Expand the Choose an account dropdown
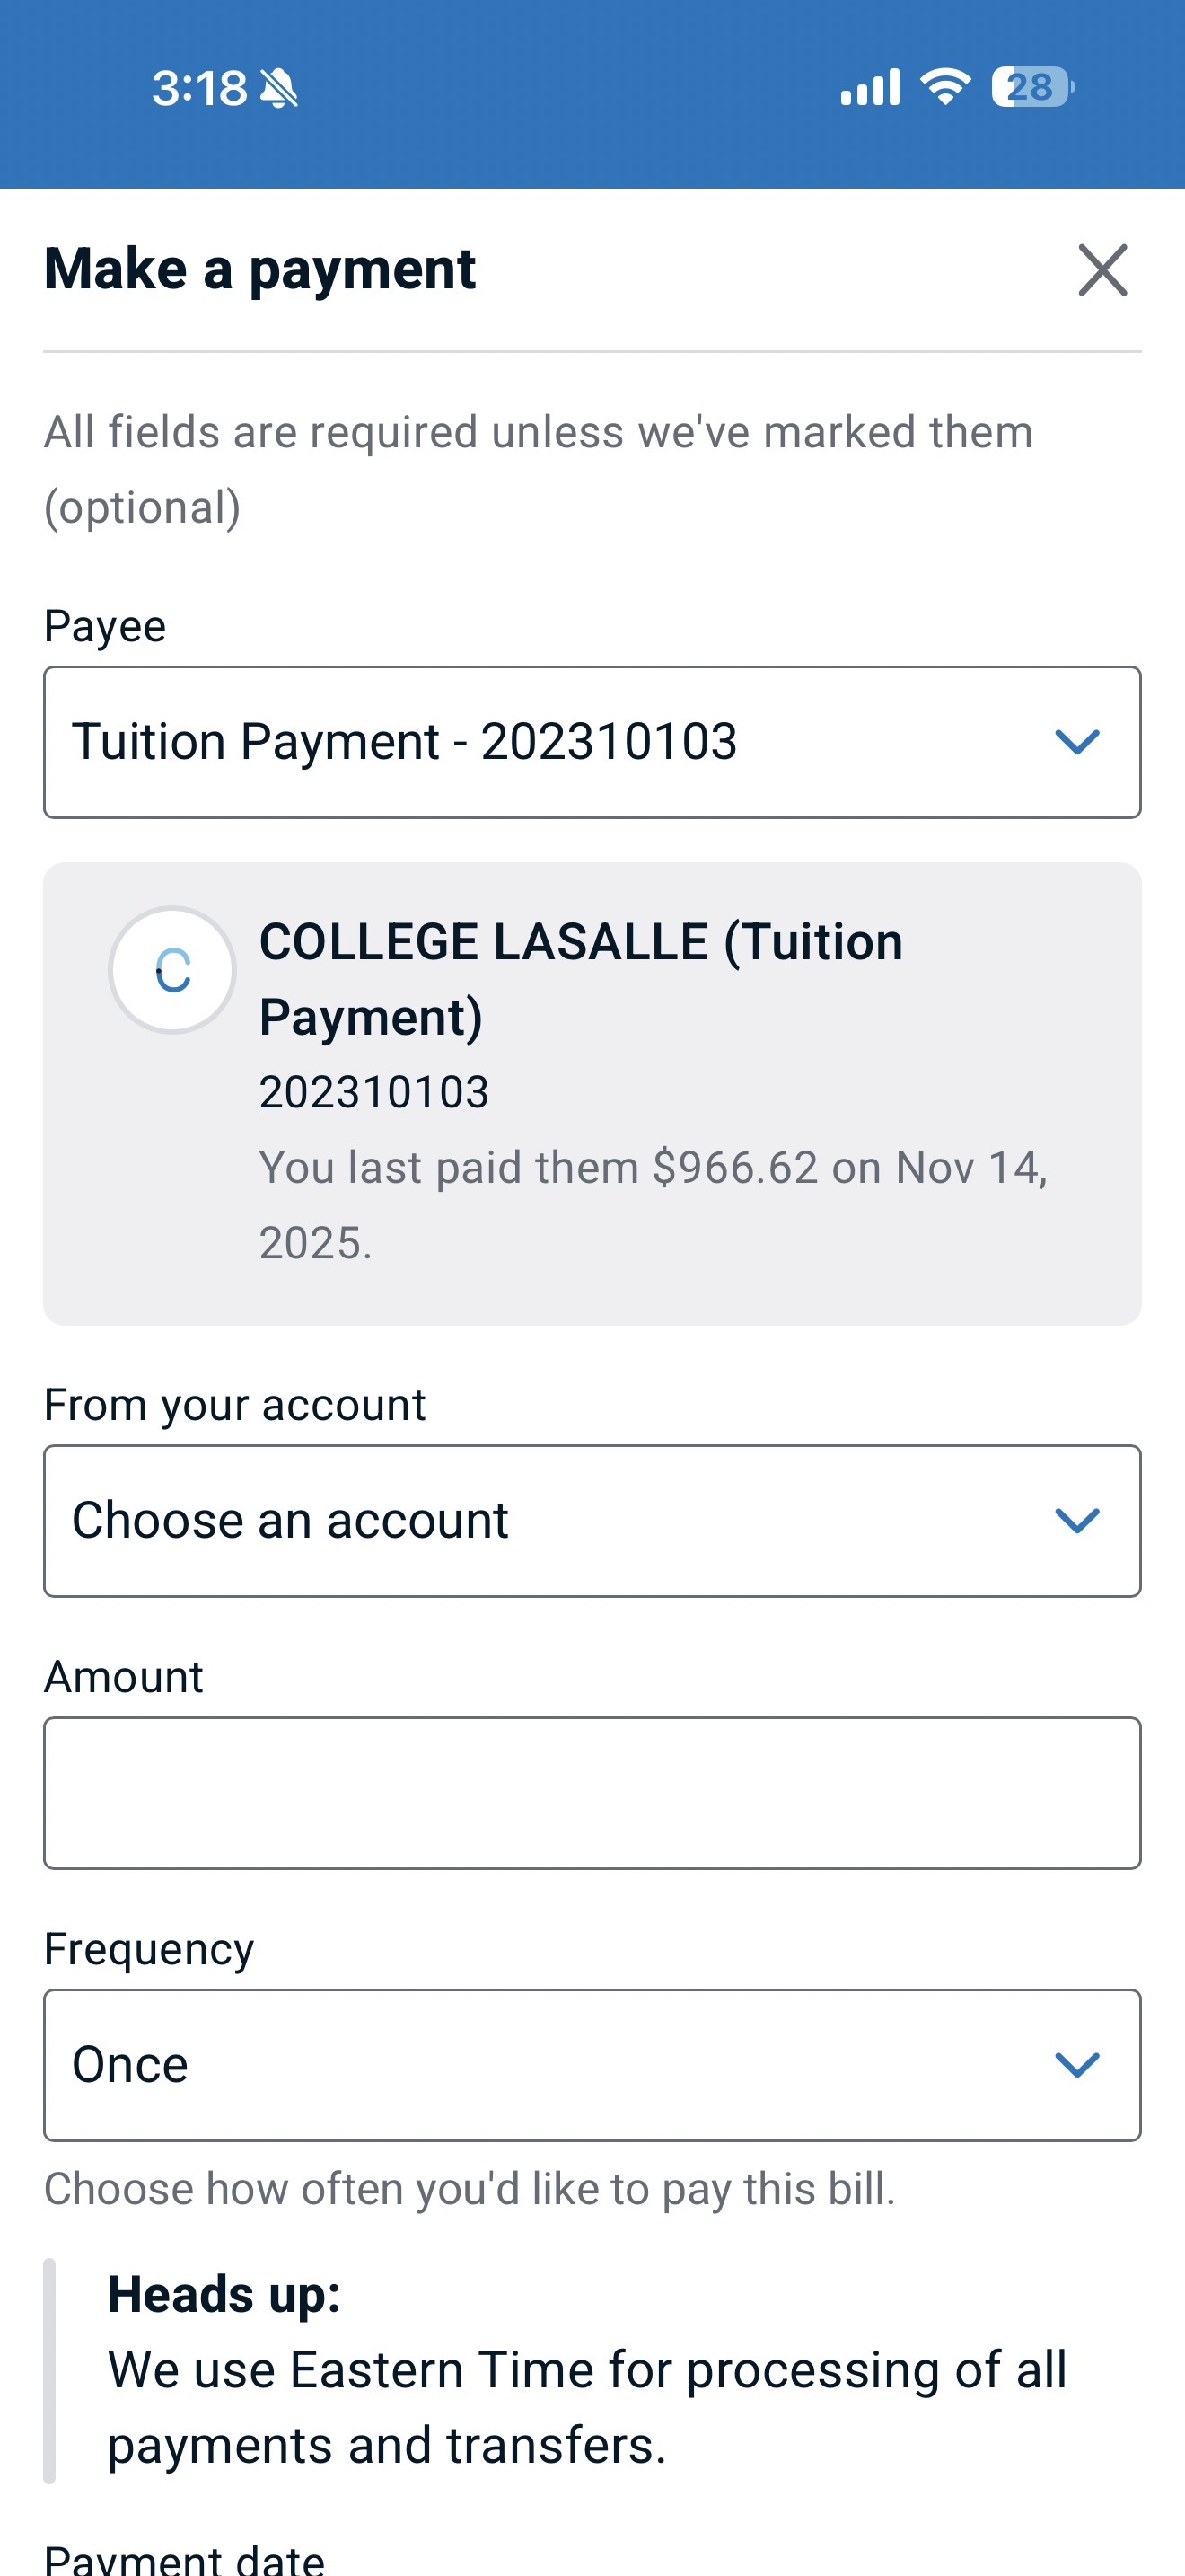The width and height of the screenshot is (1185, 2576). pos(559,1521)
